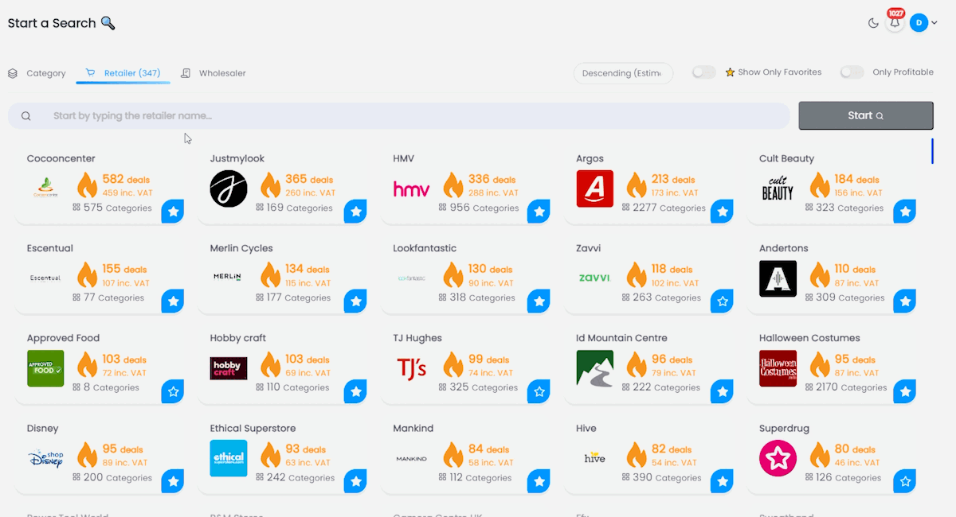Toggle favorite star on Merlin Cycles card
This screenshot has height=517, width=956.
(356, 302)
